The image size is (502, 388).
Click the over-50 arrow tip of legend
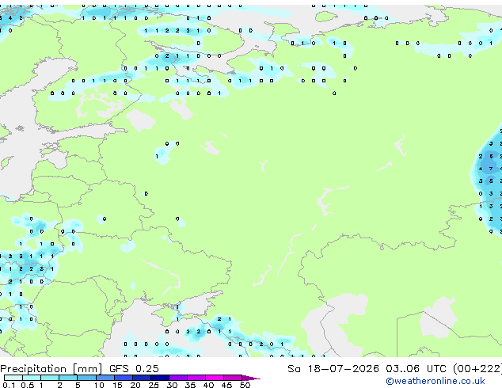click(x=251, y=378)
